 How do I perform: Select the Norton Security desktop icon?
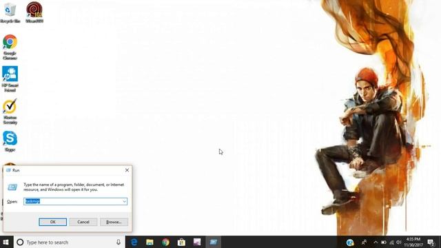(10, 112)
